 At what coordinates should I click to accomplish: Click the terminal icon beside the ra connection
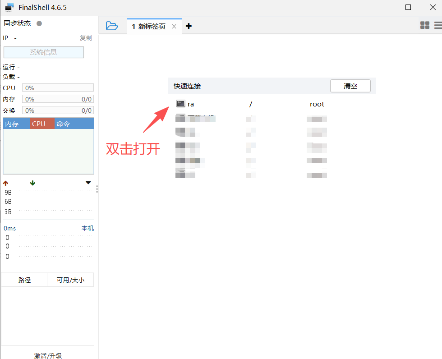click(x=180, y=104)
